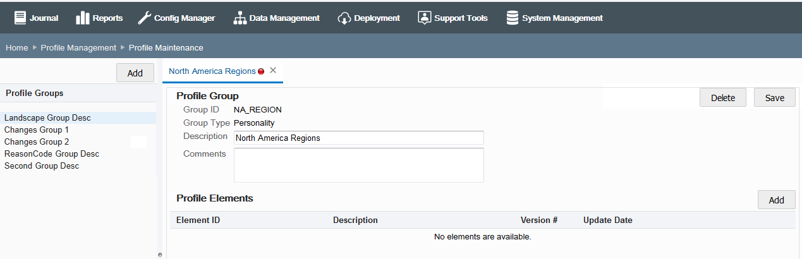Go to Home in breadcrumb
The height and width of the screenshot is (259, 802).
(17, 47)
